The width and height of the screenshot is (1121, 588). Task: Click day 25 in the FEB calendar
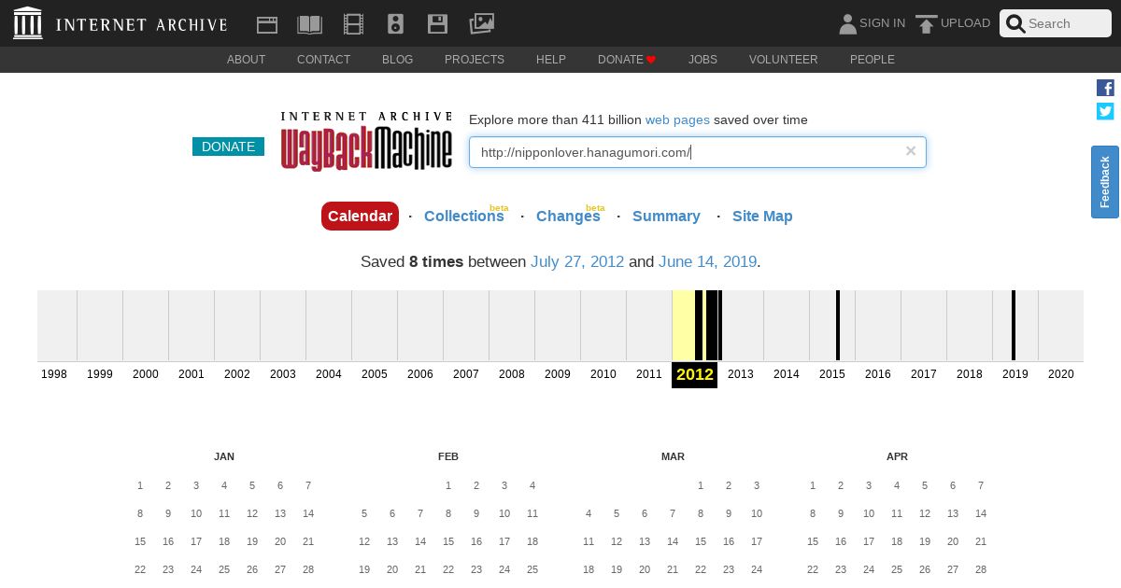click(x=532, y=569)
